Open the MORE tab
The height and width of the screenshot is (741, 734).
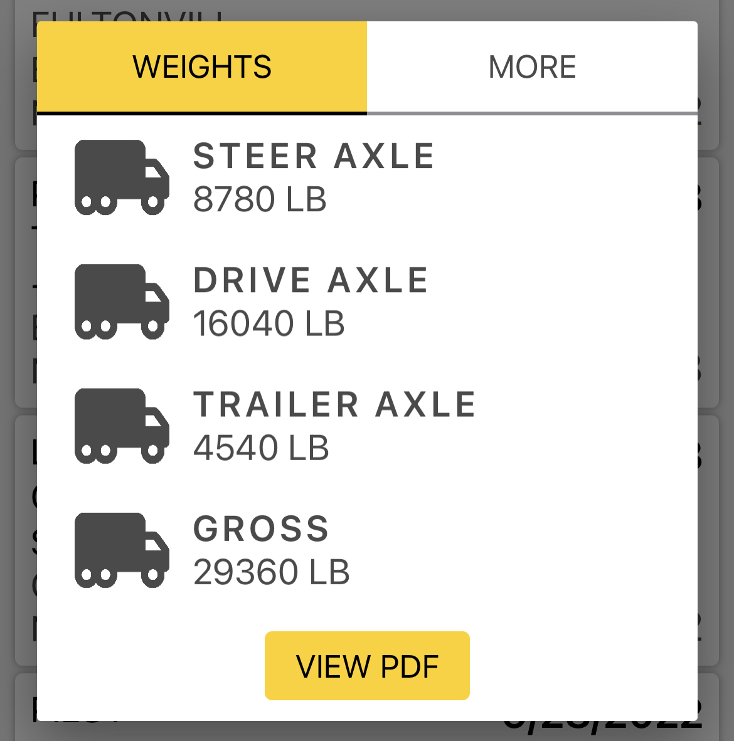532,66
